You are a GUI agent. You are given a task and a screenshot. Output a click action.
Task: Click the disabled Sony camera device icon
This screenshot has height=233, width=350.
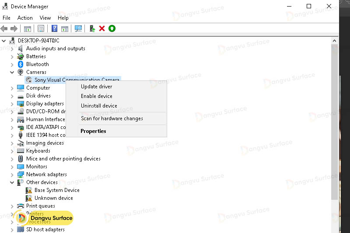29,80
